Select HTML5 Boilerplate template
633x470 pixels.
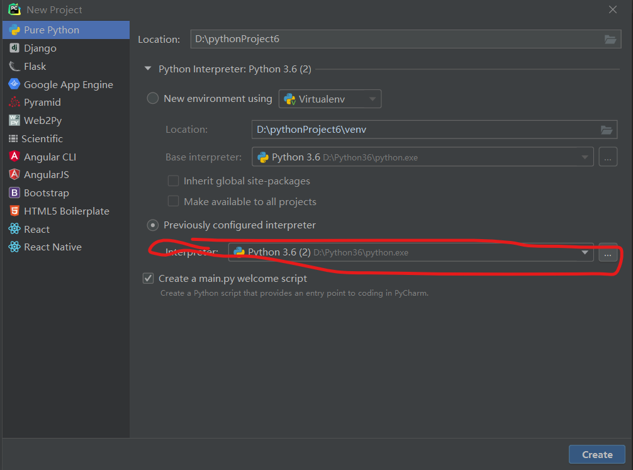(66, 211)
